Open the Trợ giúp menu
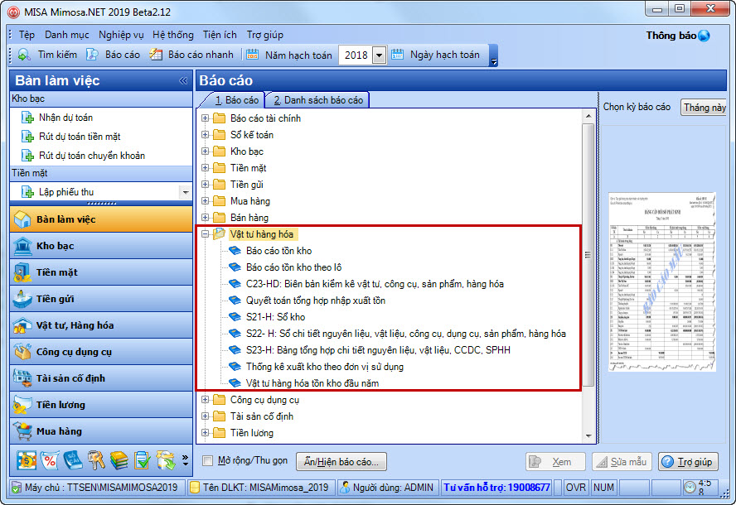736x505 pixels. click(x=265, y=35)
